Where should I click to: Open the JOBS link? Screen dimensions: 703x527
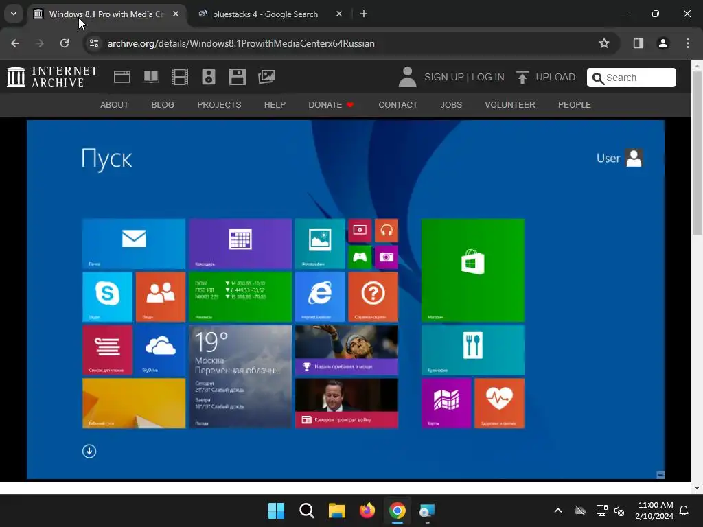(451, 105)
